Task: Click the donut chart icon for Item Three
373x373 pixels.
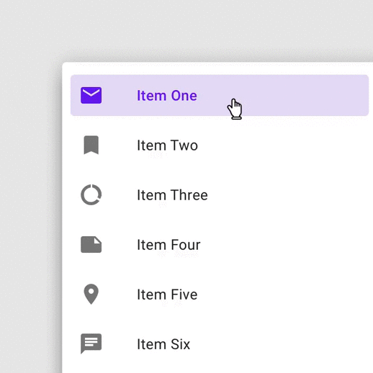Action: point(91,194)
